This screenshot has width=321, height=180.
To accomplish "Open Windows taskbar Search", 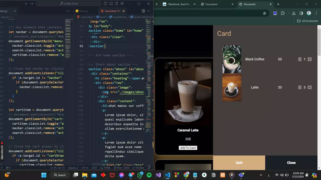I will pos(60,175).
